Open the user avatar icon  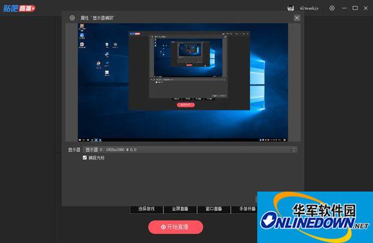[291, 8]
